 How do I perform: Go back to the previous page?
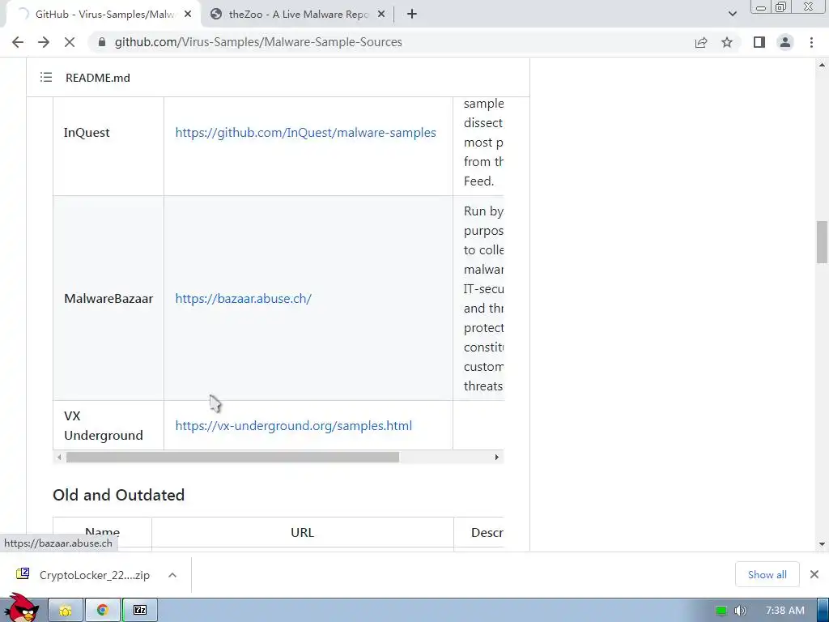point(18,42)
